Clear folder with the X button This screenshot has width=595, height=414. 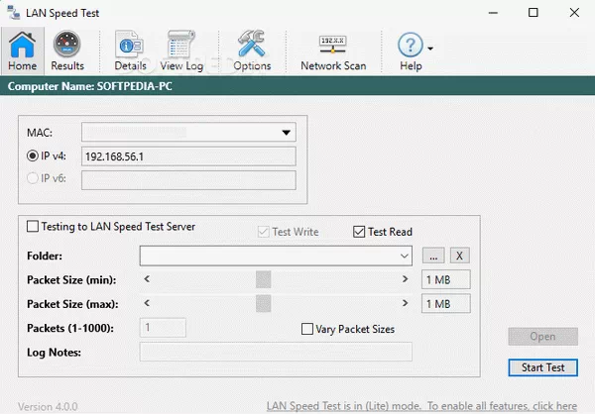tap(460, 257)
